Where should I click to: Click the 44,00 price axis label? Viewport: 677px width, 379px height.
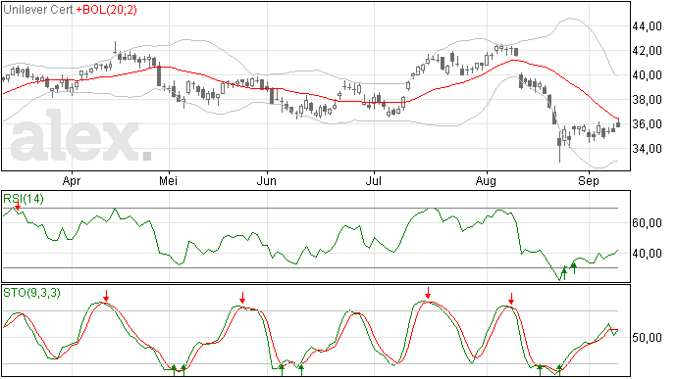pyautogui.click(x=647, y=26)
